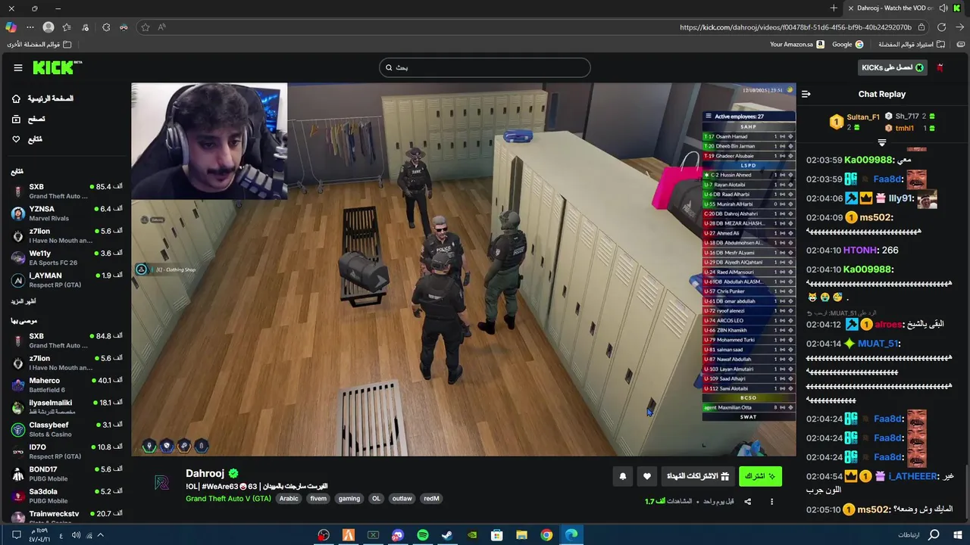
Task: Open Following in the Kick sidebar
Action: point(27,139)
